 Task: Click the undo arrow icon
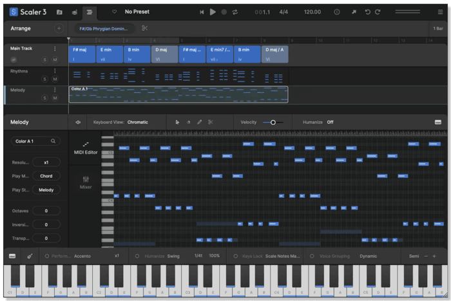tap(368, 12)
